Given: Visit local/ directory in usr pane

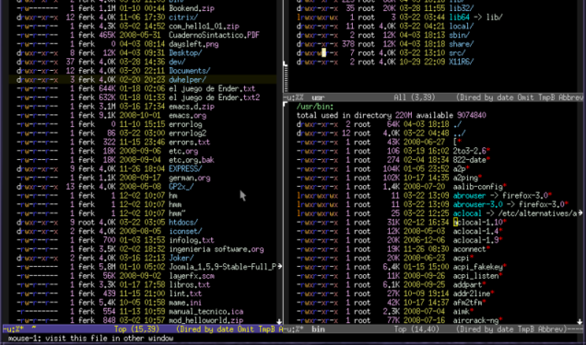Looking at the screenshot, I should click(462, 26).
